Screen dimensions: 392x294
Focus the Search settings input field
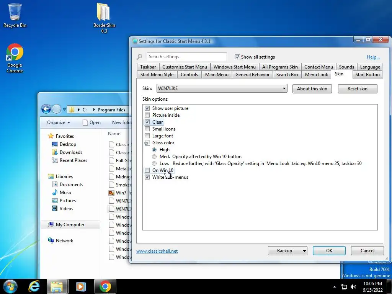click(186, 57)
